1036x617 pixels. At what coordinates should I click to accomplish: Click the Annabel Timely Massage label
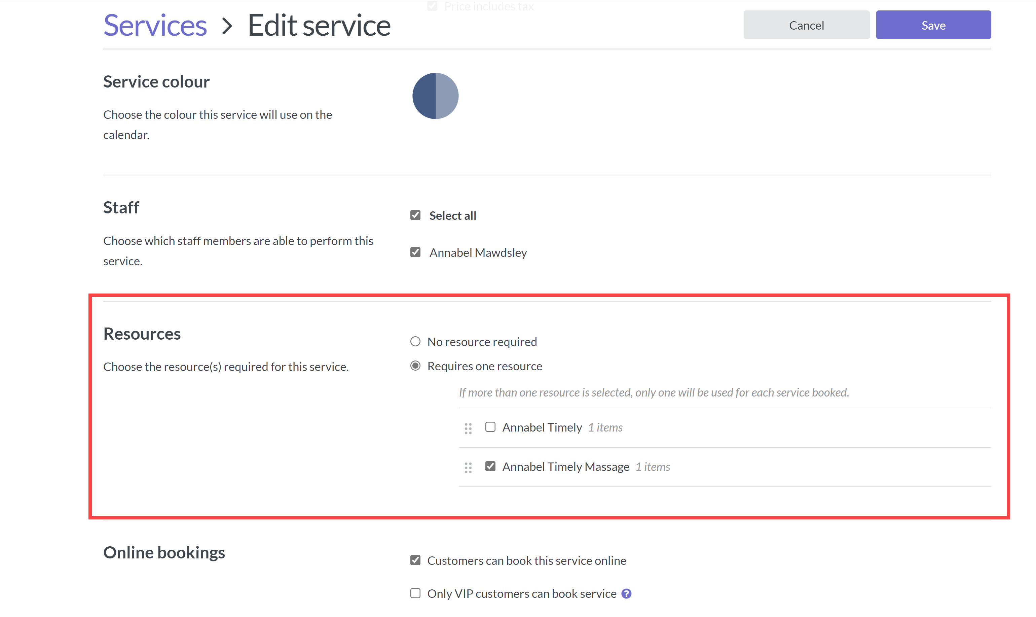[565, 467]
